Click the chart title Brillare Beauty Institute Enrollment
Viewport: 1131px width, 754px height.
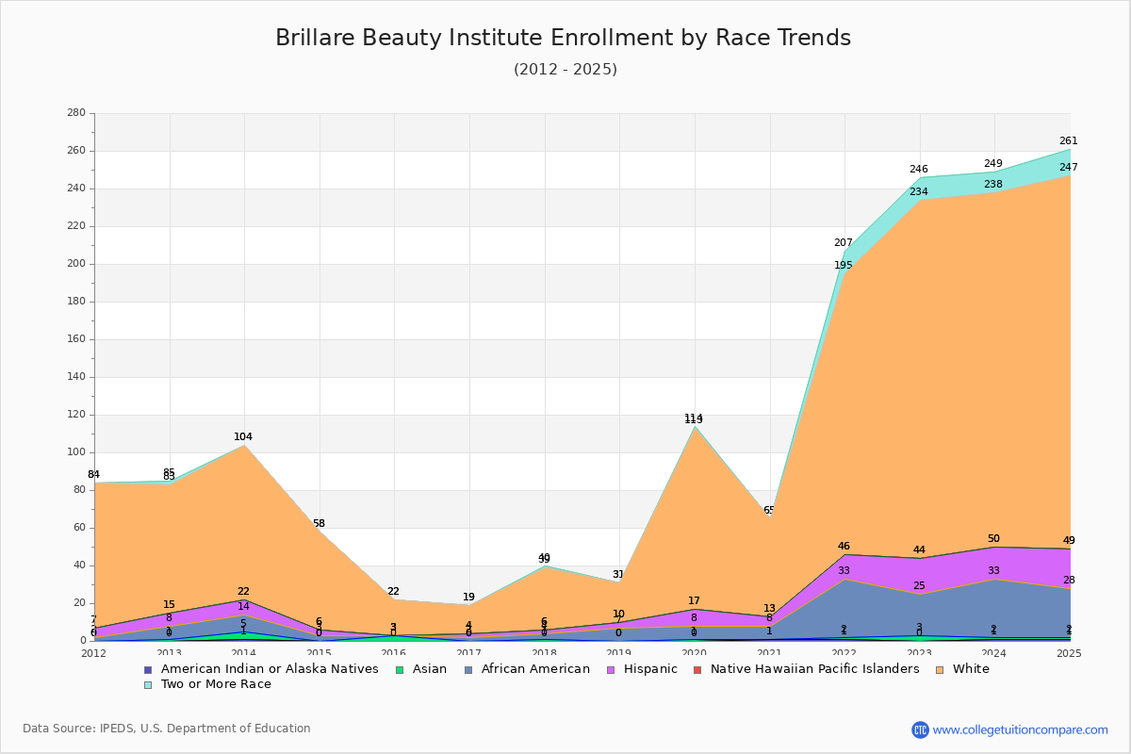563,38
